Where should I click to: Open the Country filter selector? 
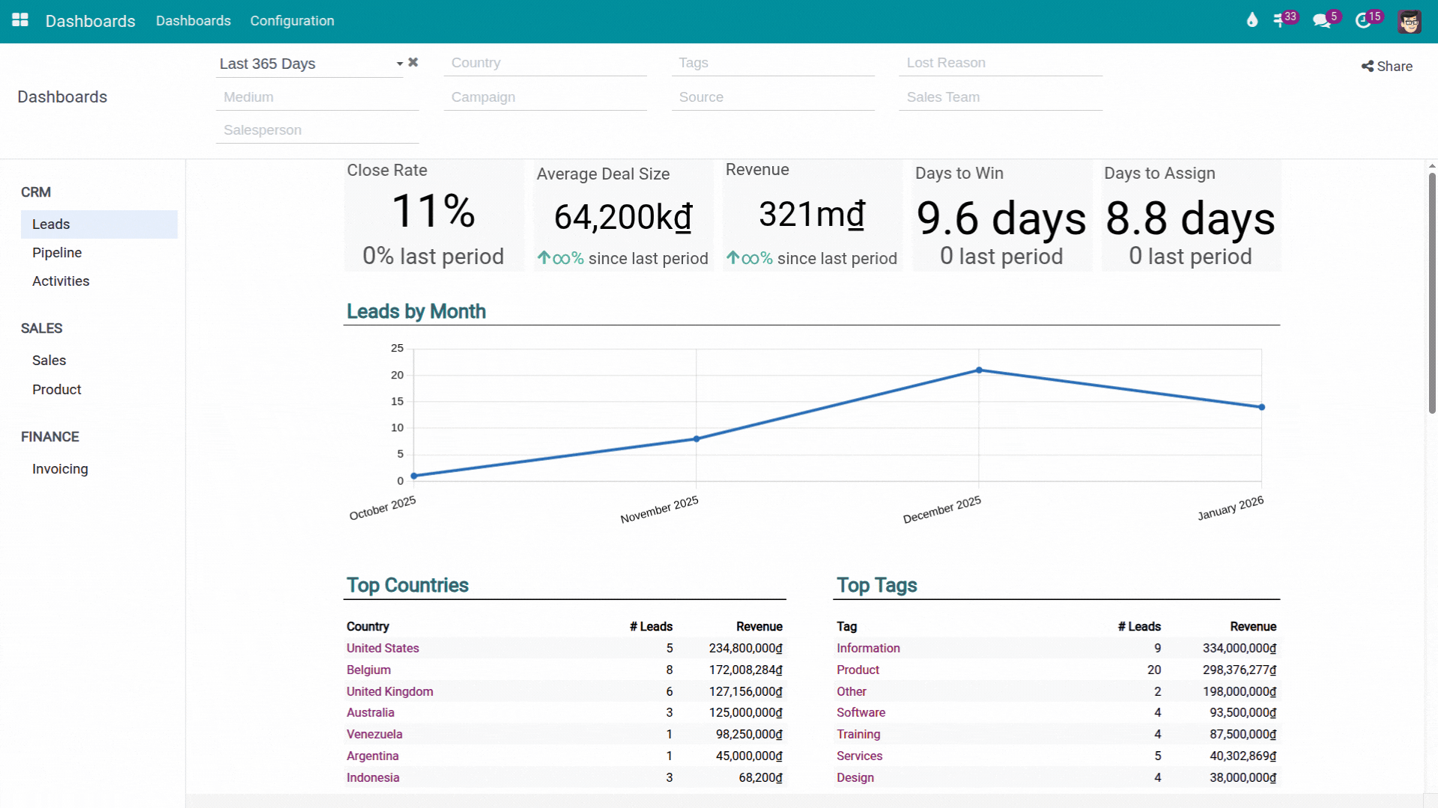click(545, 63)
